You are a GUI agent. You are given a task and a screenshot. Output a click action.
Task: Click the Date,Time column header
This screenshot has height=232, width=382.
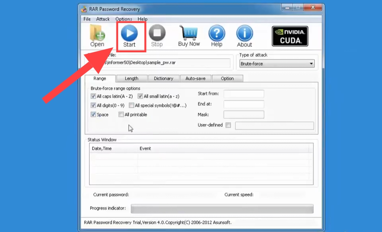pos(114,149)
